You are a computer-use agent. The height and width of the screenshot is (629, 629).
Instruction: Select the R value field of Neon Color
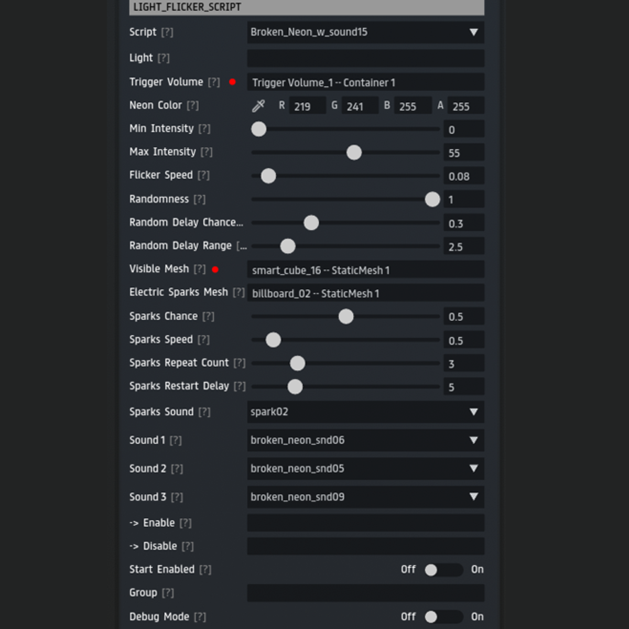pyautogui.click(x=307, y=105)
